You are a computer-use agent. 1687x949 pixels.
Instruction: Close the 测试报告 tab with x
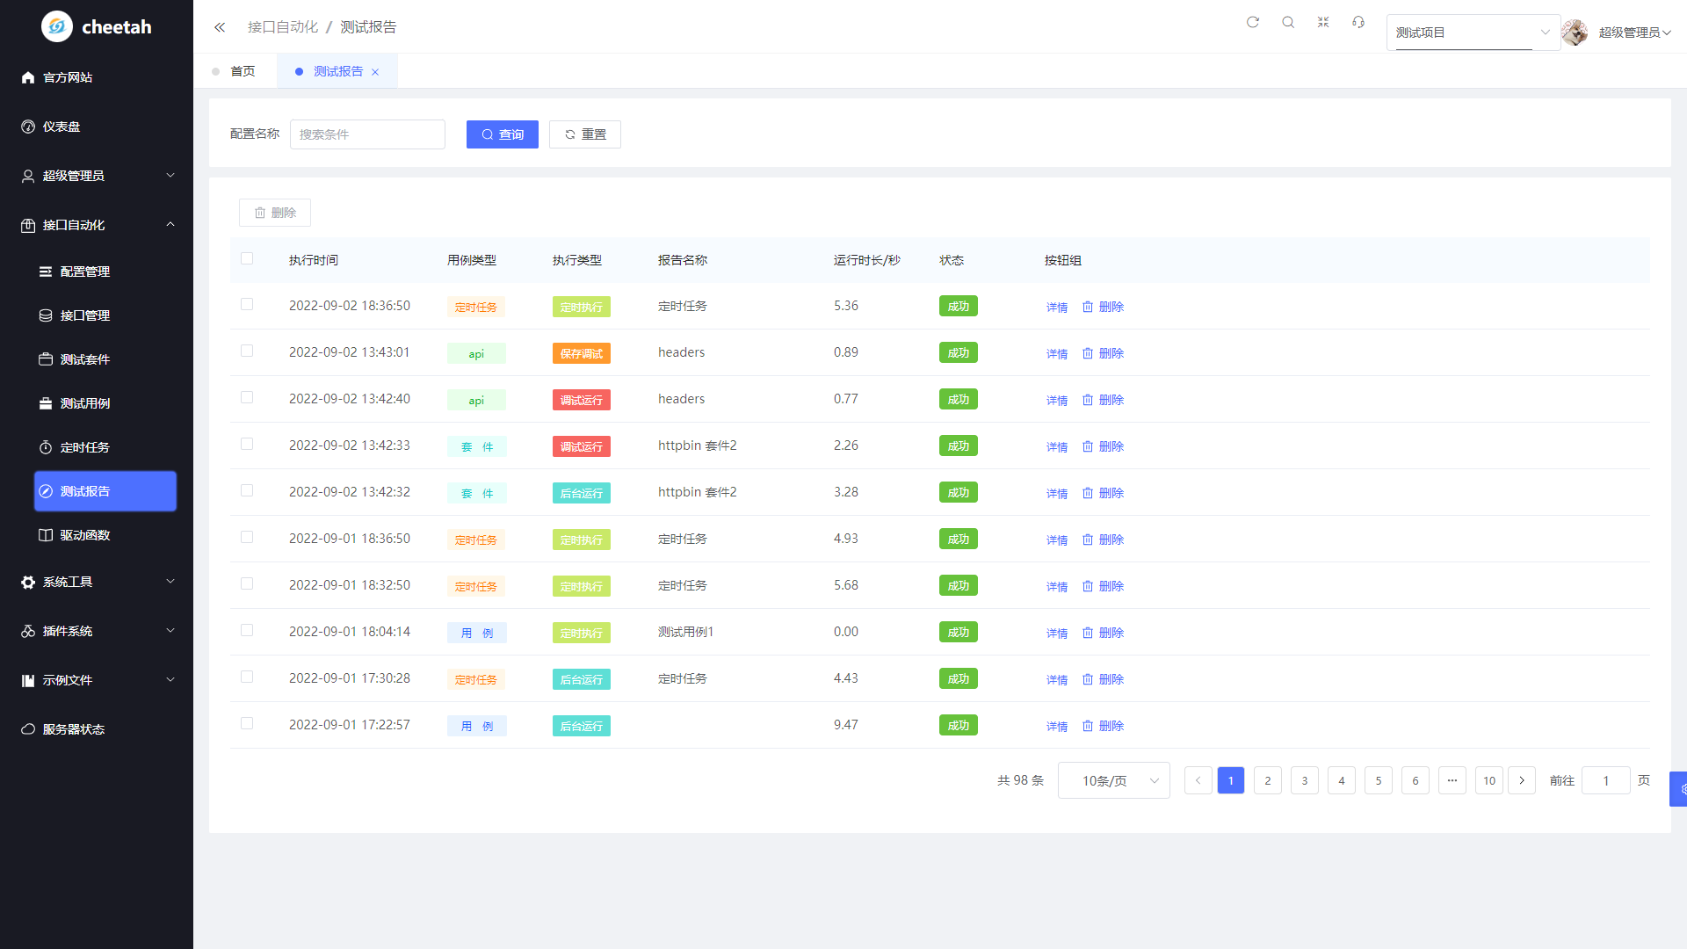point(375,72)
